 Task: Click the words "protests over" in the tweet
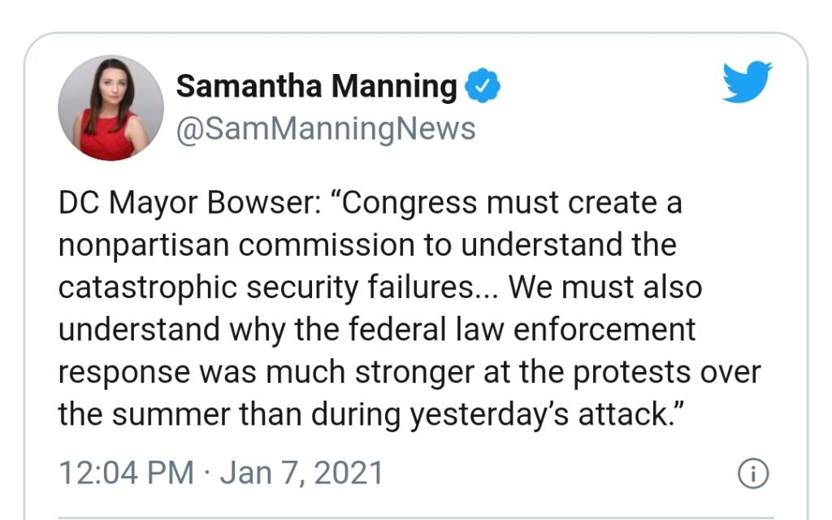656,372
